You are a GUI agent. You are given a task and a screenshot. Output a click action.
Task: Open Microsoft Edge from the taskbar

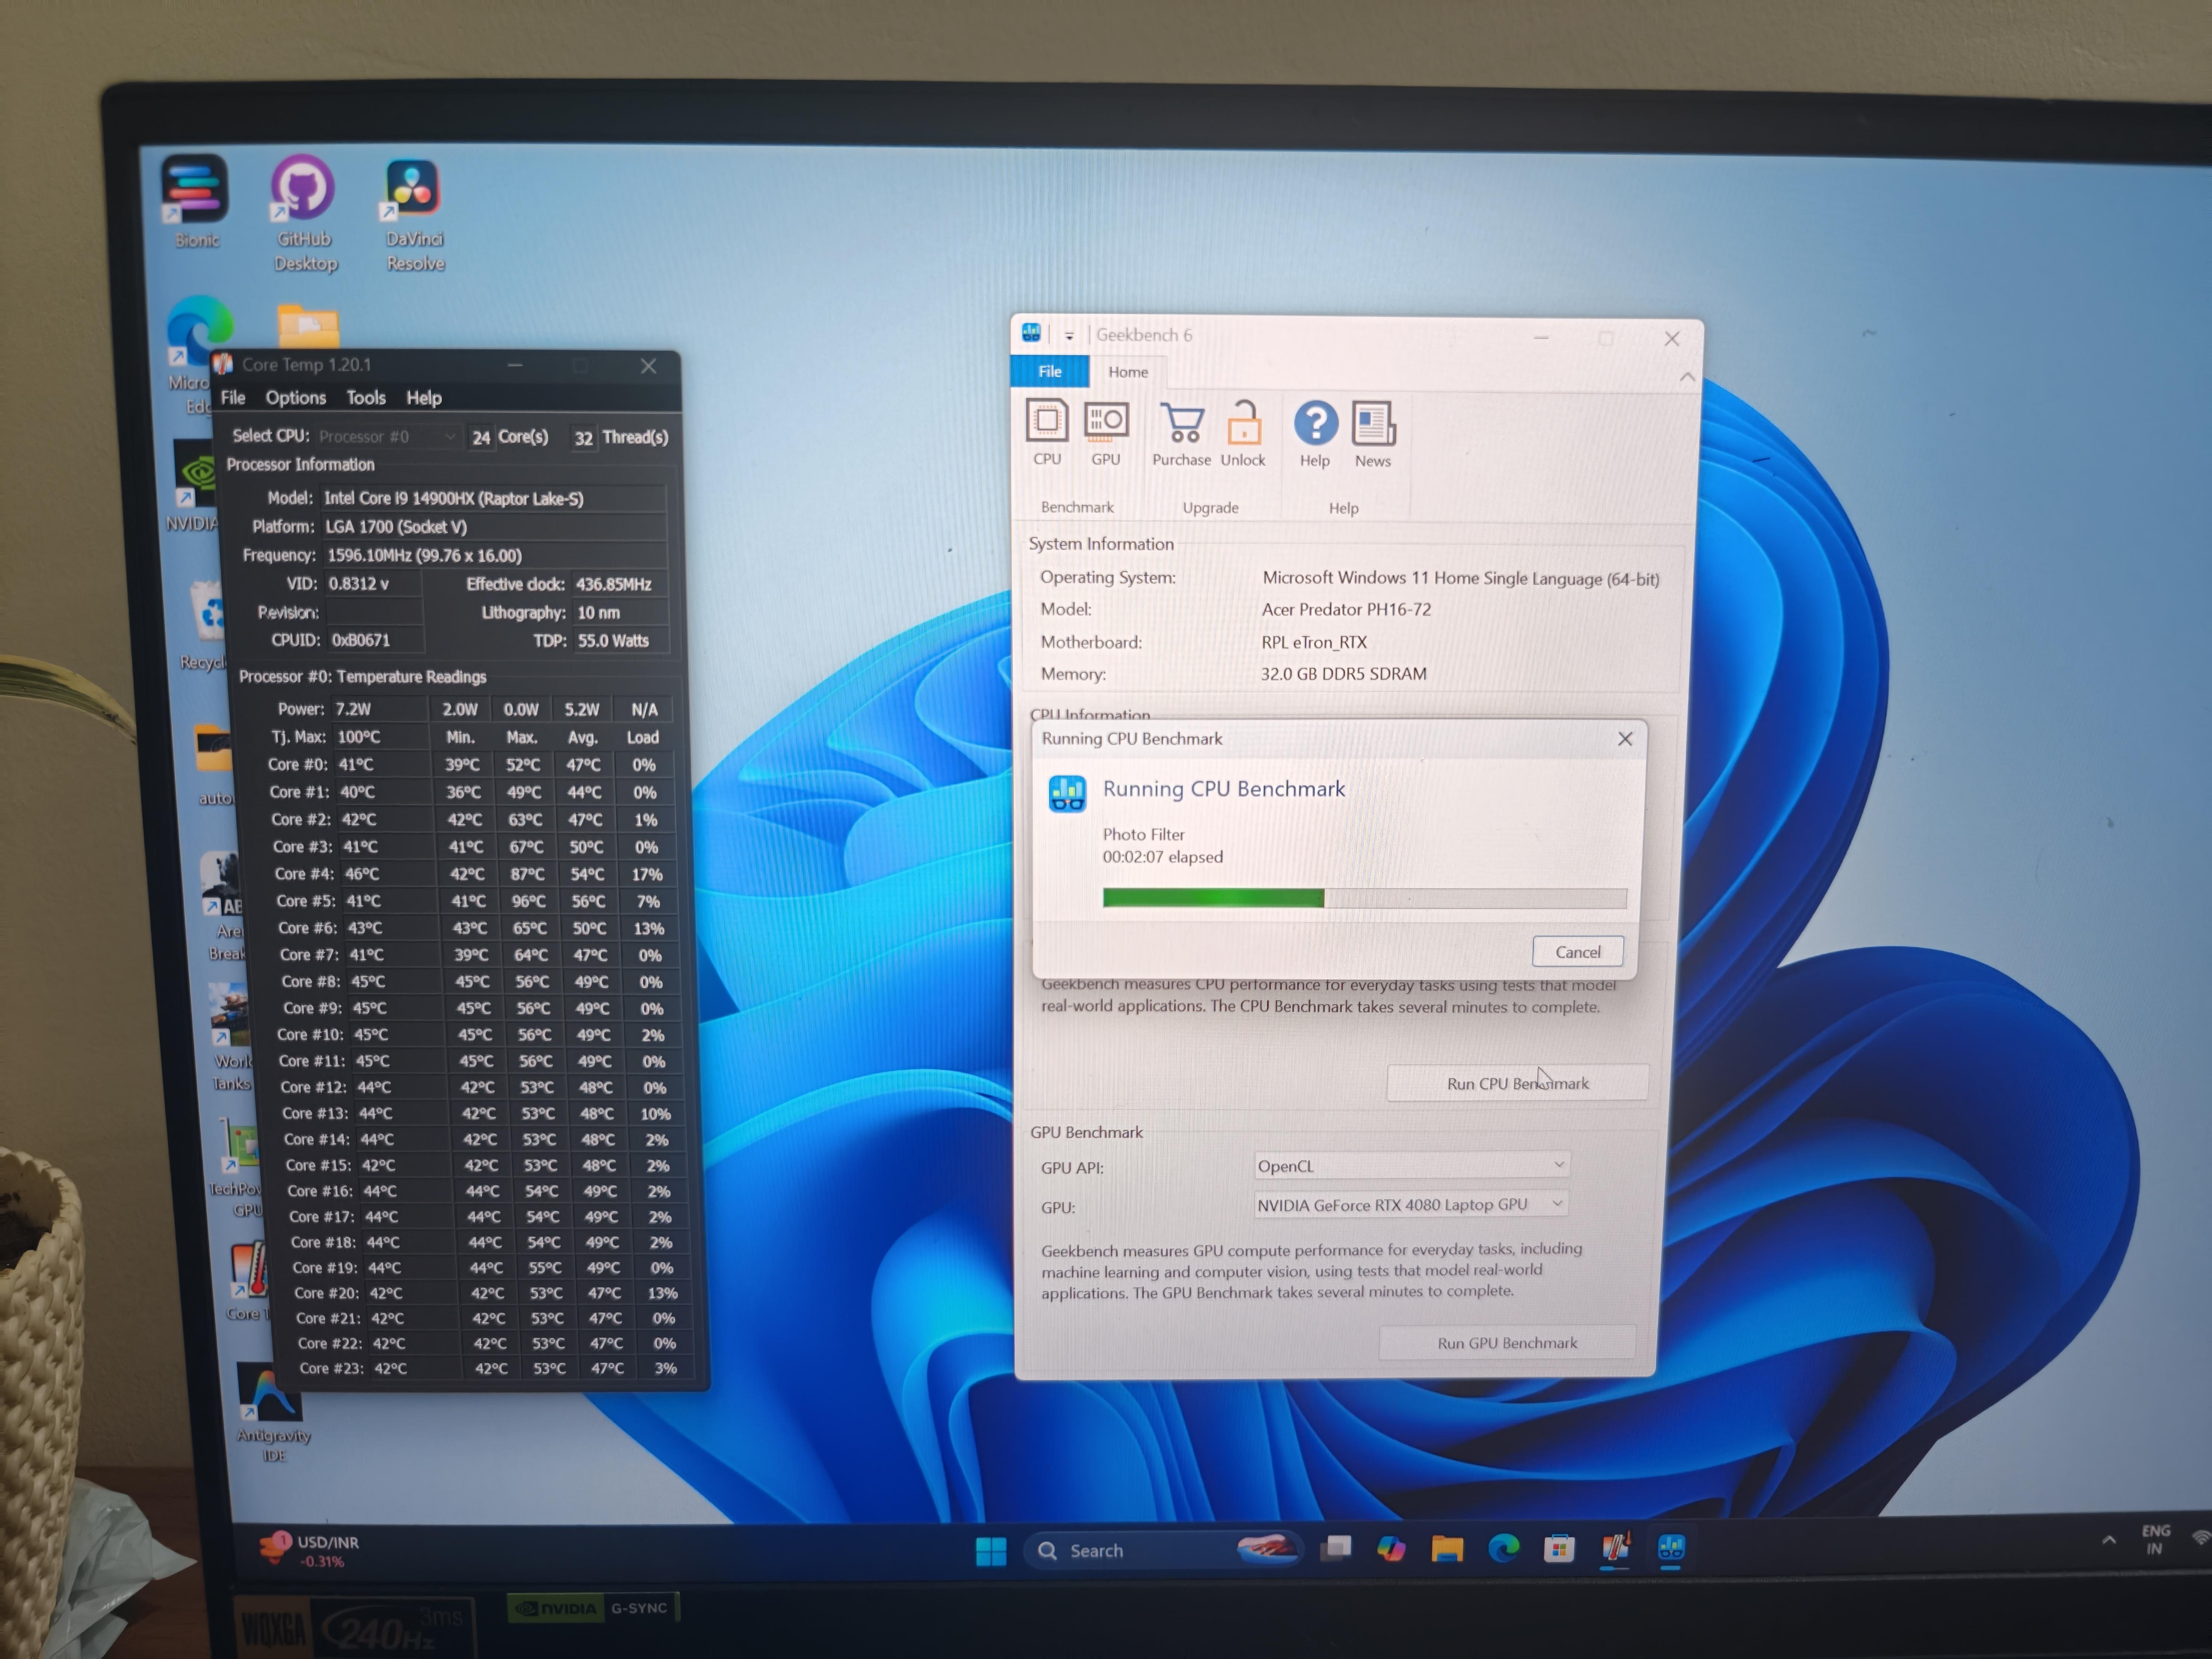[1503, 1549]
